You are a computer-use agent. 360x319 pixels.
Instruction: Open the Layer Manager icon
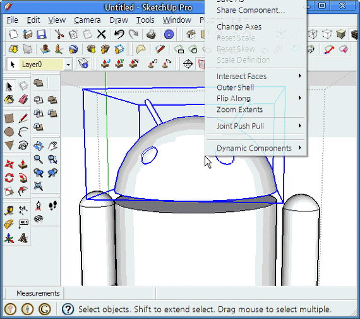pyautogui.click(x=83, y=64)
